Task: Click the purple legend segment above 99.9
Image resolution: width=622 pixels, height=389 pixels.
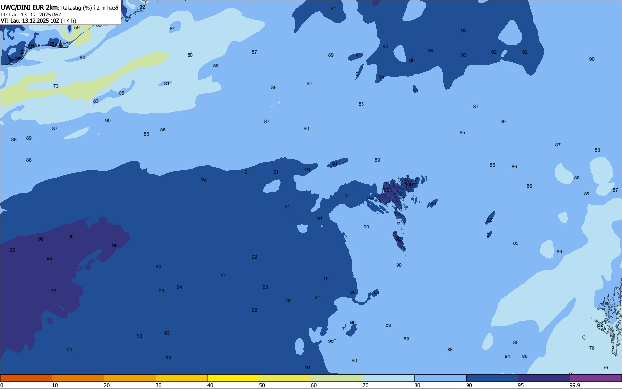Action: pos(595,378)
